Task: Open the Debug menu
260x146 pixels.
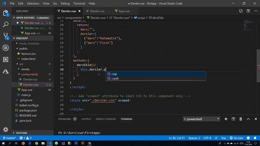Action: [x=65, y=3]
